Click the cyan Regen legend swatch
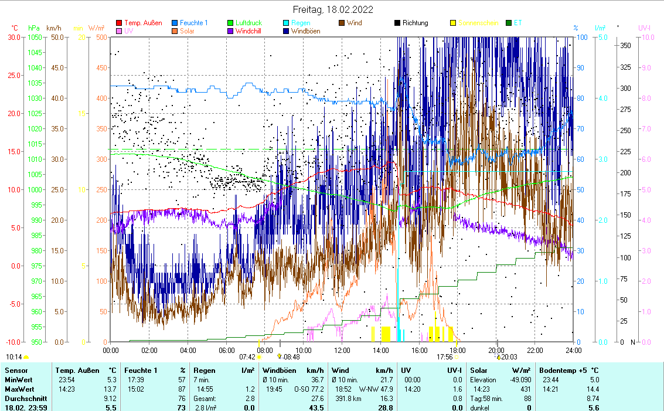The image size is (664, 411). click(286, 23)
